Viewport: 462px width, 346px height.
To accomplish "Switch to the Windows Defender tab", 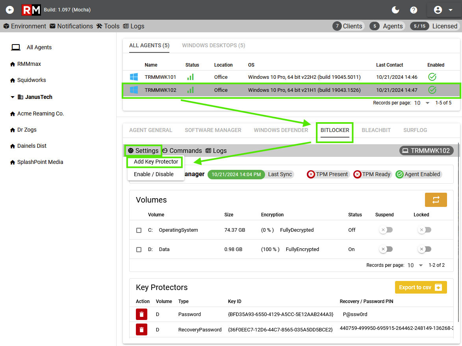I will click(281, 130).
